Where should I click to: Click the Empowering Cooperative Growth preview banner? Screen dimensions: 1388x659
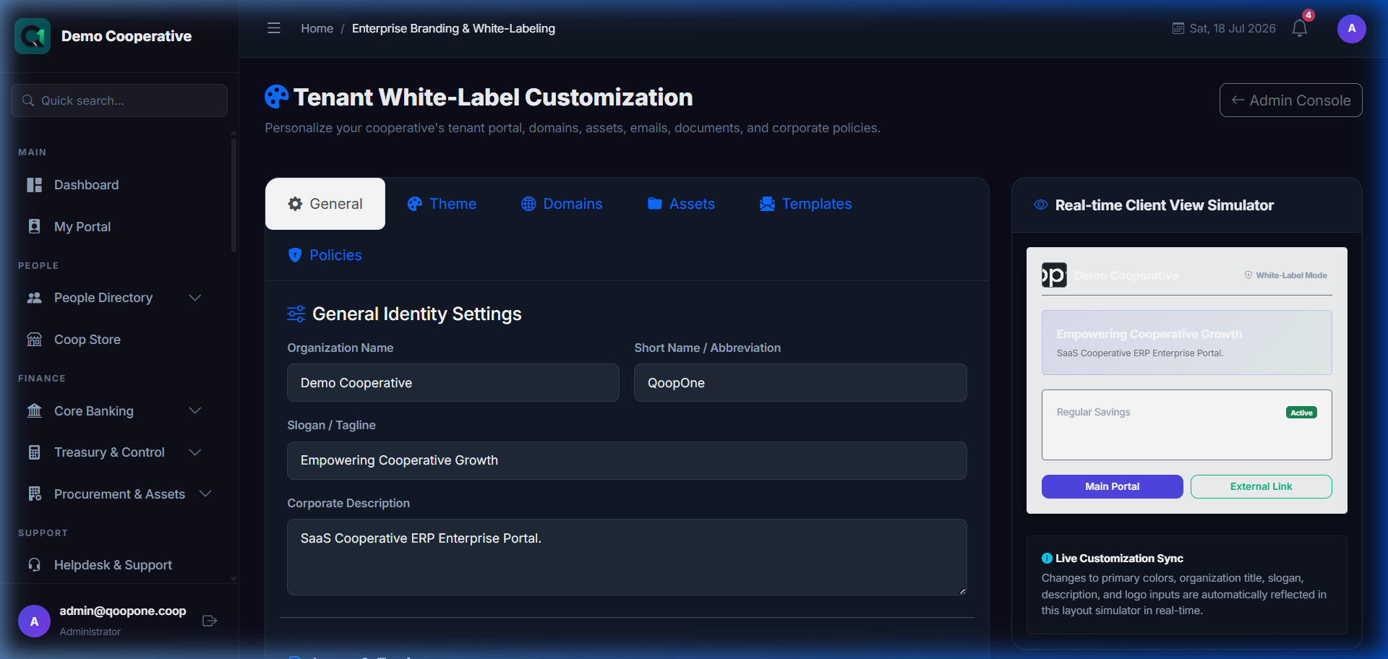pos(1186,343)
